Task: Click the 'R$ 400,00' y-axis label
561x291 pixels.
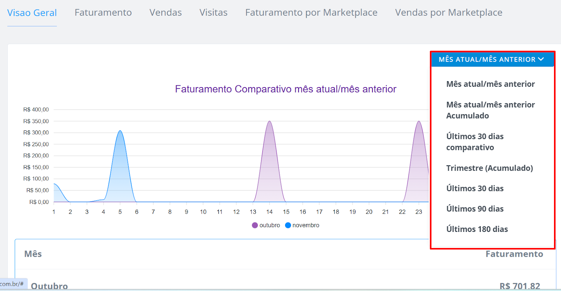Action: [x=36, y=109]
